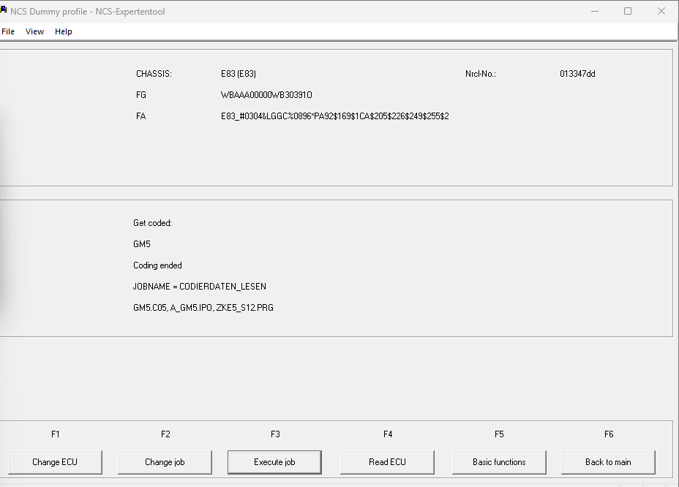Image resolution: width=679 pixels, height=487 pixels.
Task: Open the Help menu
Action: coord(63,31)
